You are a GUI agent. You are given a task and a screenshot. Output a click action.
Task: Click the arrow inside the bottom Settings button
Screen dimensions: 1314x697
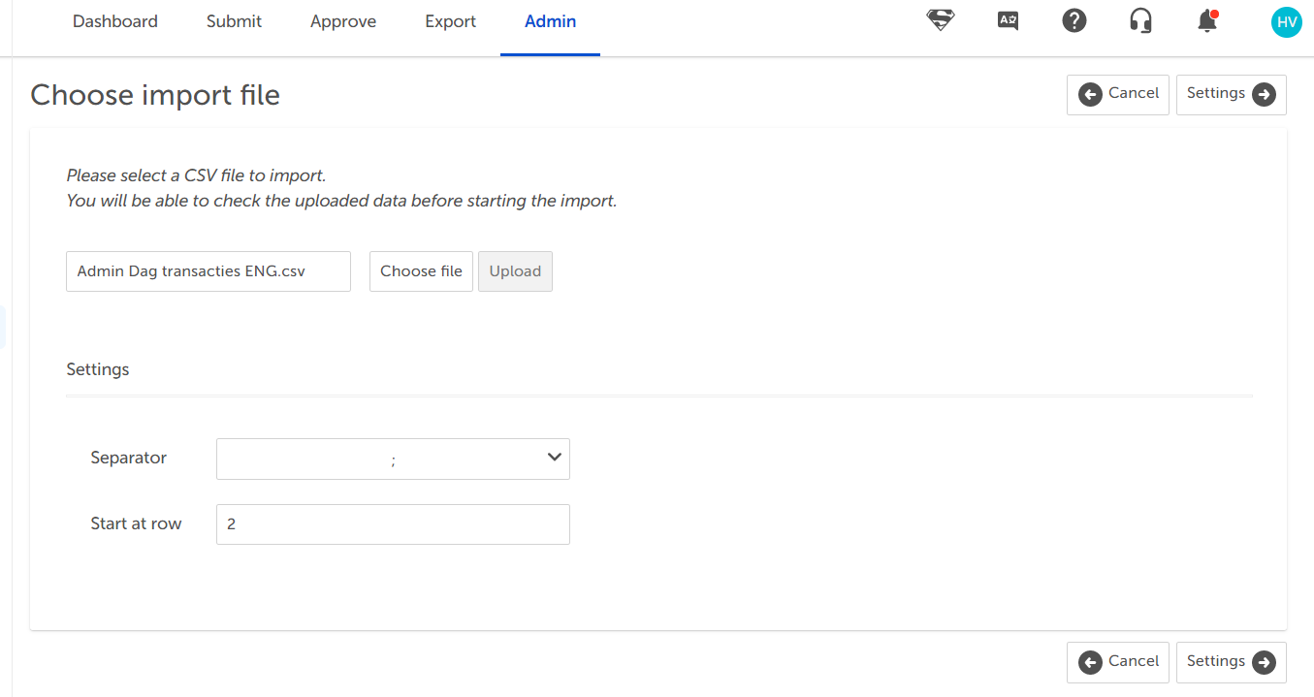click(x=1264, y=662)
